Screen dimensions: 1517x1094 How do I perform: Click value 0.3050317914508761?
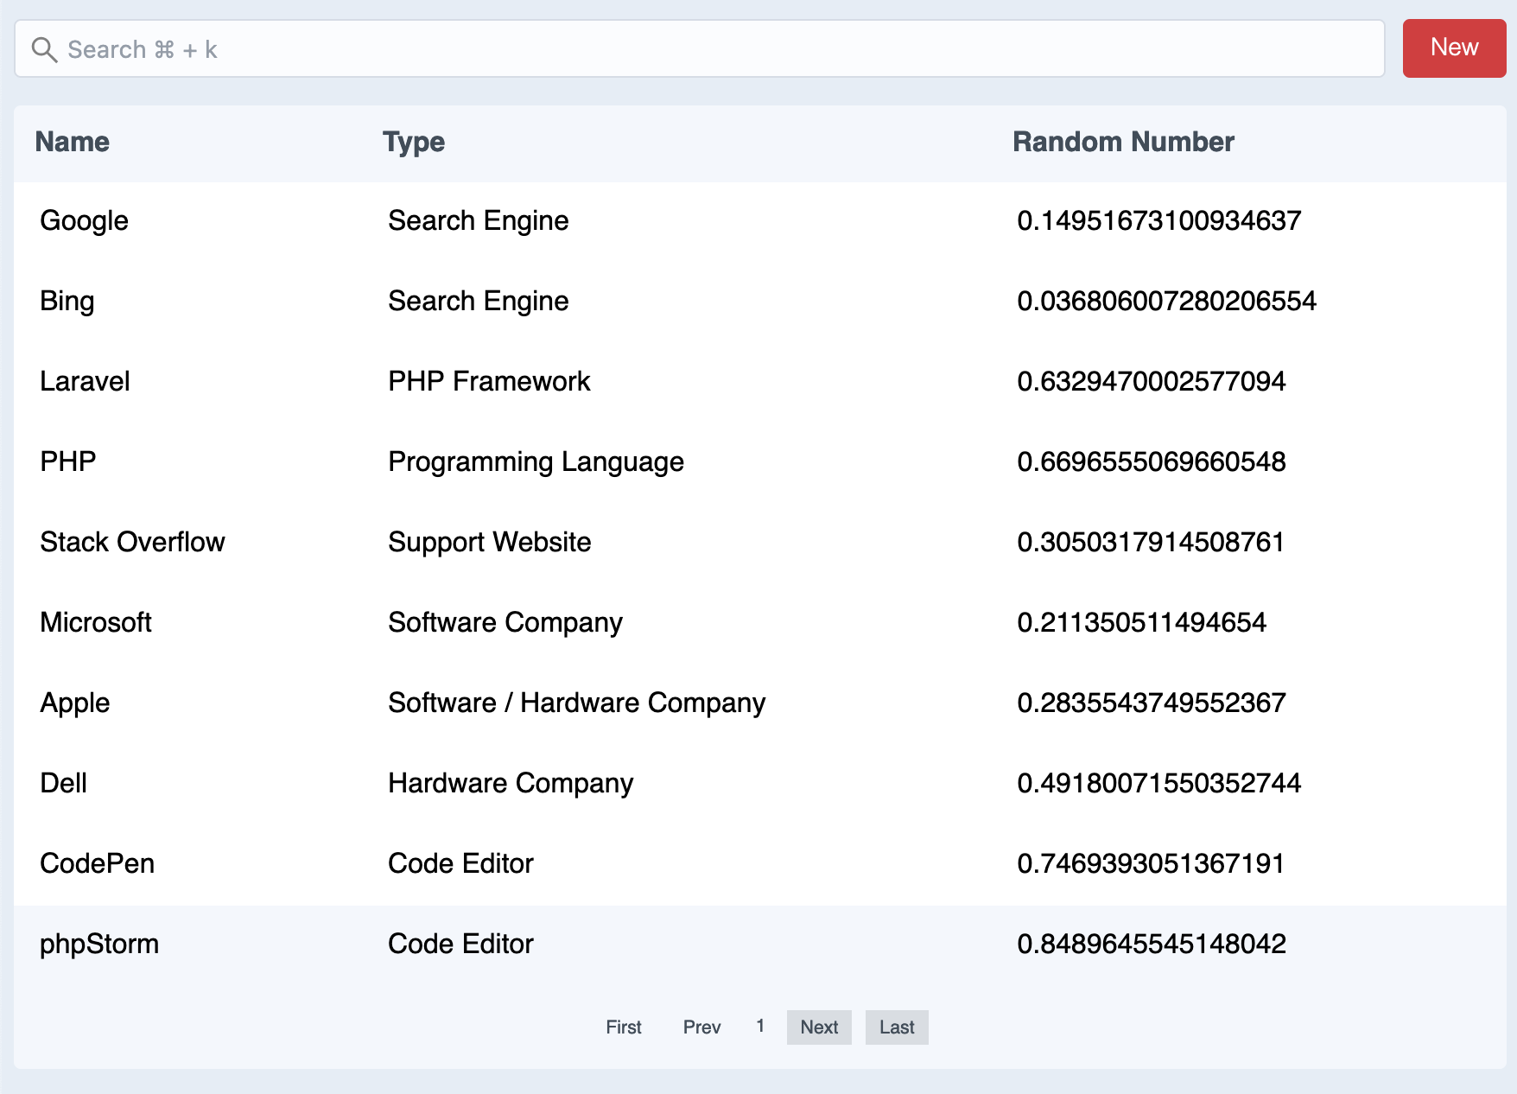1151,542
